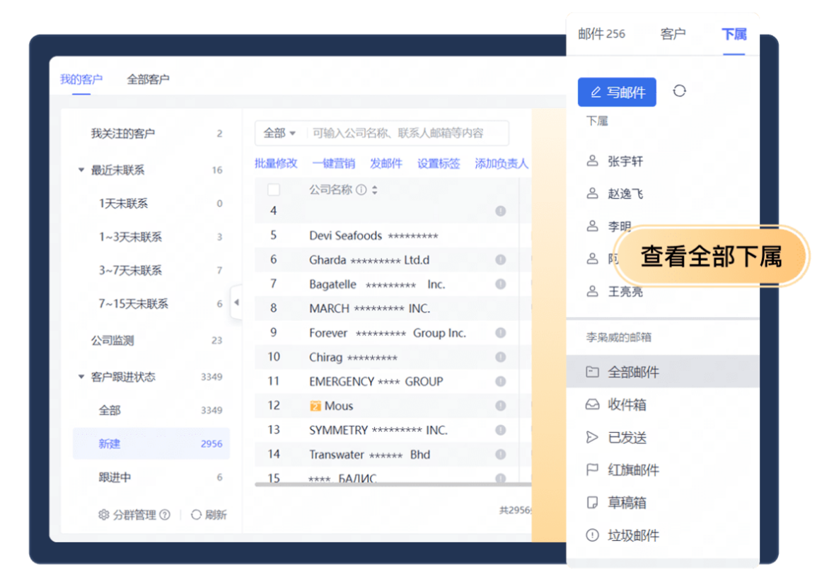Click person icon next to 李明
This screenshot has width=817, height=584.
coord(593,226)
